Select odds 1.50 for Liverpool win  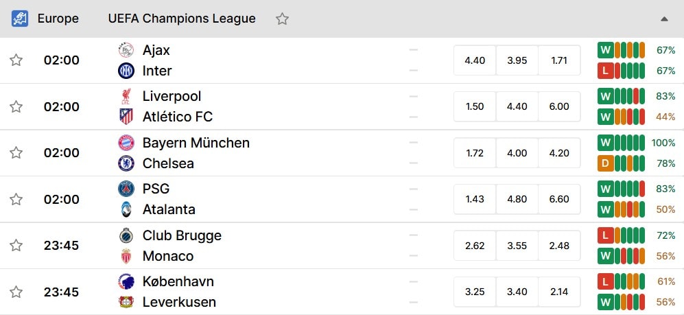pos(475,106)
